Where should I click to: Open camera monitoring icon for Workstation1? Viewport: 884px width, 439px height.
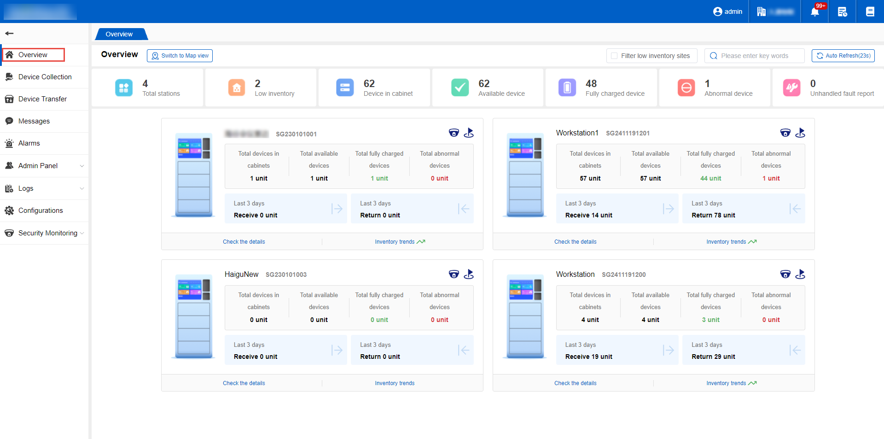coord(785,133)
